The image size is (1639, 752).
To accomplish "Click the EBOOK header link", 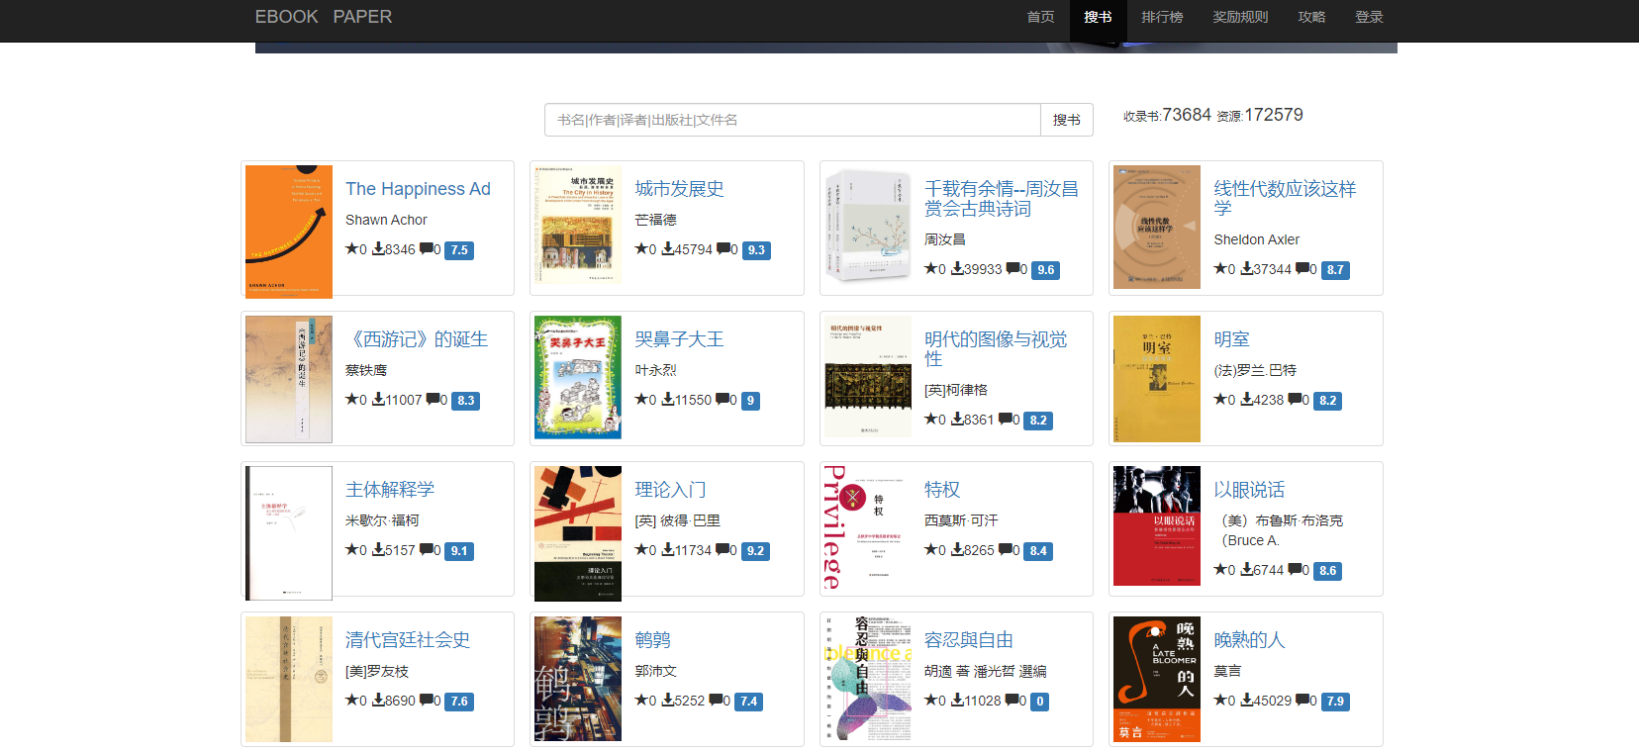I will coord(287,17).
